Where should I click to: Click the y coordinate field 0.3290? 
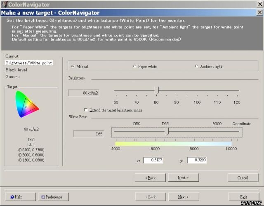coord(197,160)
